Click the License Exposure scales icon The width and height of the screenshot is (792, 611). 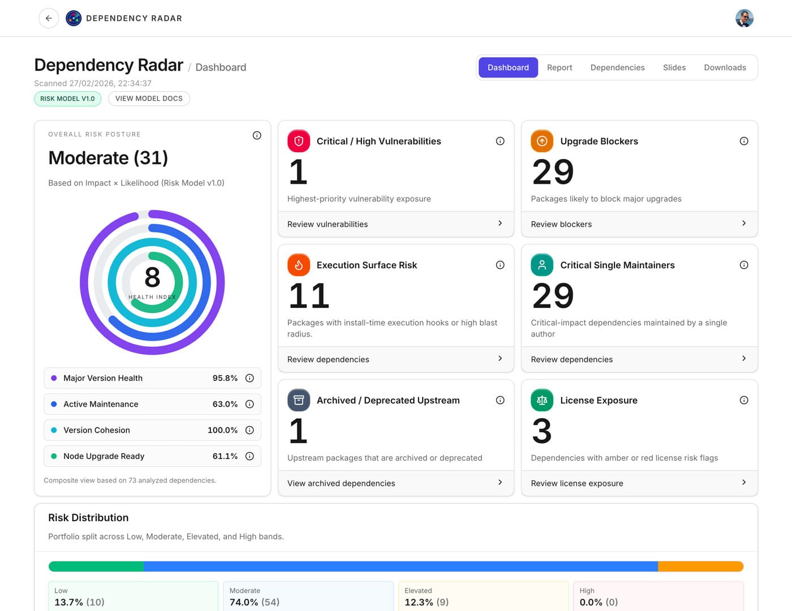tap(542, 400)
